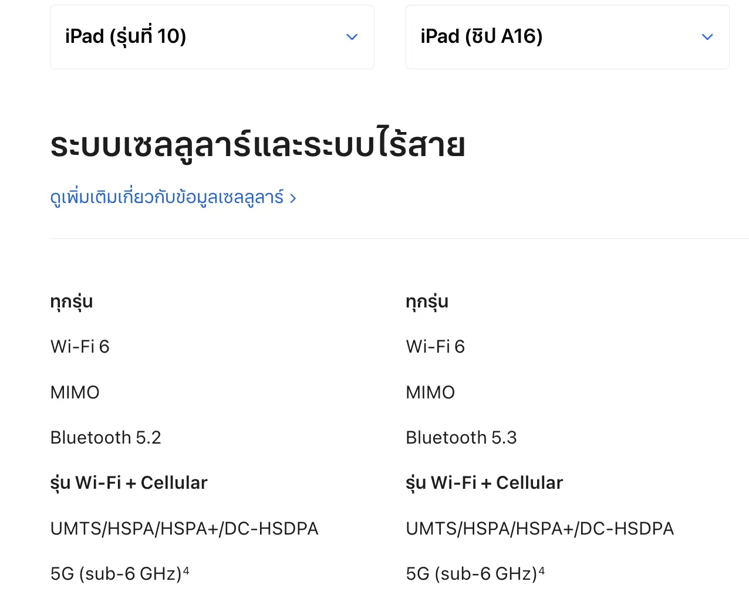The image size is (749, 595).
Task: Click footnote 4 beside 5G in iPad รุ่นที่ 10 column
Action: point(186,570)
